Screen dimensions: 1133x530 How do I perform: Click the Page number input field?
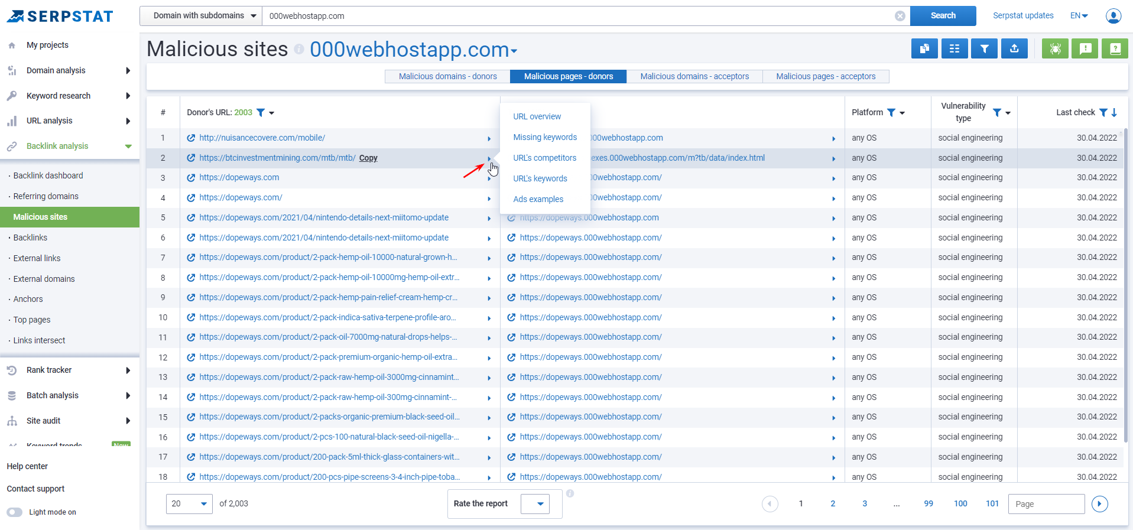click(1046, 504)
